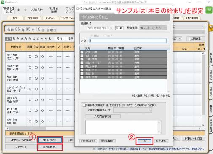Viewport: 213px width, 154px height.
Task: Toggle the 新宿 十一子 checkbox in the dialog
Action: point(82,63)
